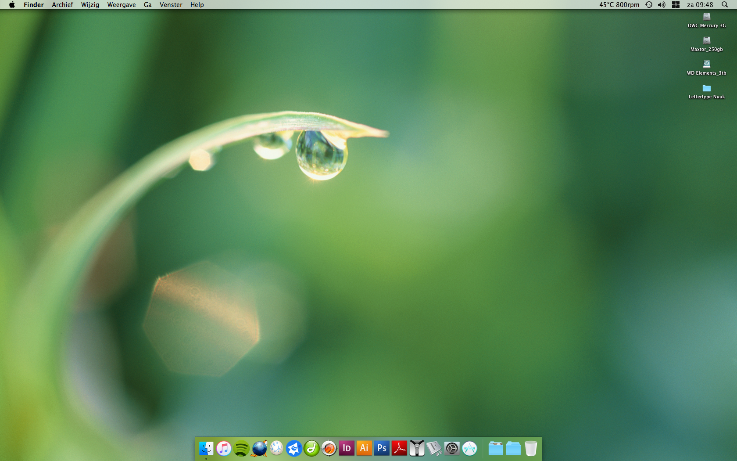This screenshot has width=737, height=461.
Task: Open the Weergave menu
Action: [x=122, y=5]
